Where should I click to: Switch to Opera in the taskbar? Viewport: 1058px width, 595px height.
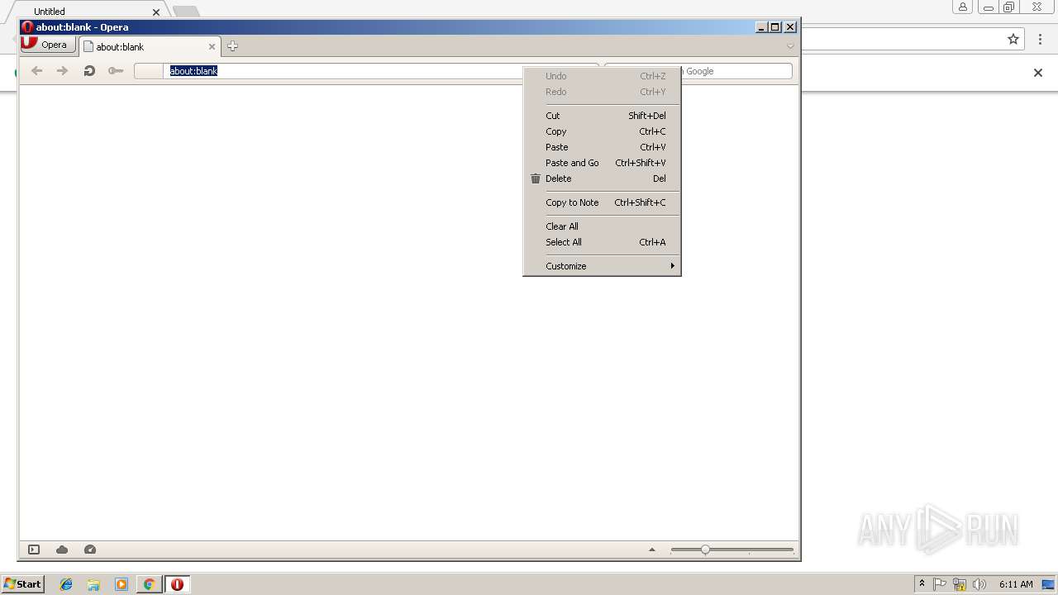177,584
